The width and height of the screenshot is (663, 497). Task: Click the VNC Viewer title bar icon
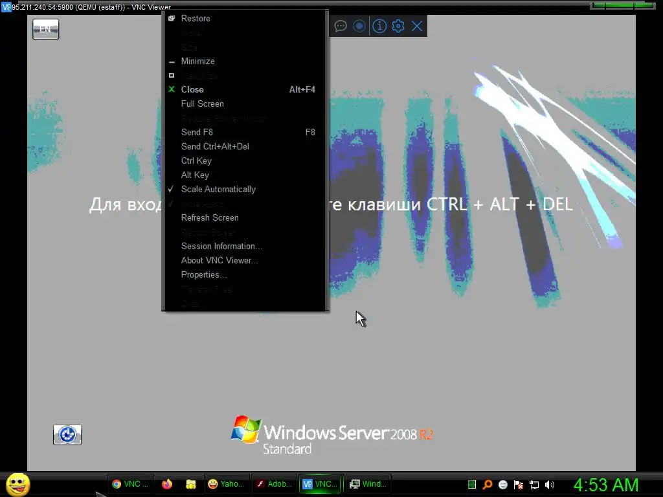[x=6, y=6]
